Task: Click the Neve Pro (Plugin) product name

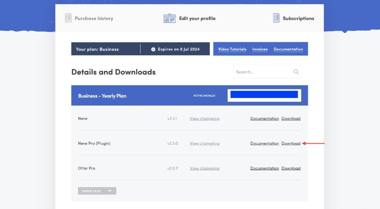Action: point(94,144)
